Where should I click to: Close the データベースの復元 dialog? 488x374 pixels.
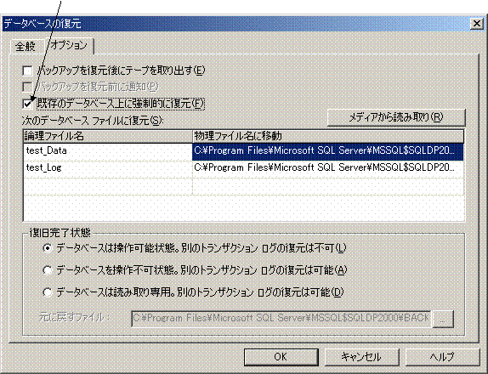pyautogui.click(x=476, y=24)
